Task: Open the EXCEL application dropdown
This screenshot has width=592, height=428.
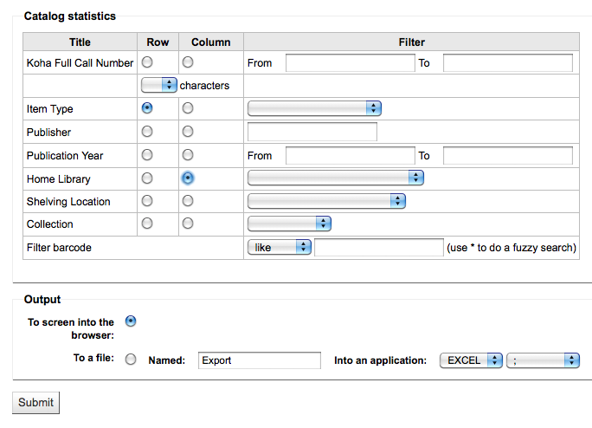Action: [471, 360]
